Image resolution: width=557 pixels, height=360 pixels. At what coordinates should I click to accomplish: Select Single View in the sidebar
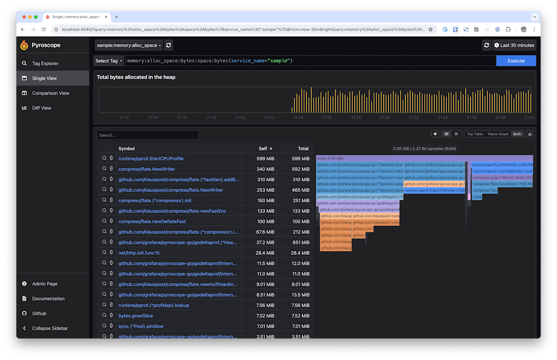(52, 78)
